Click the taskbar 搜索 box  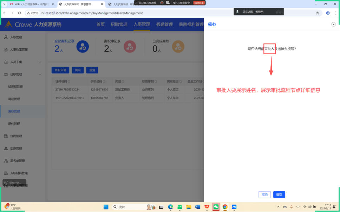[134, 207]
